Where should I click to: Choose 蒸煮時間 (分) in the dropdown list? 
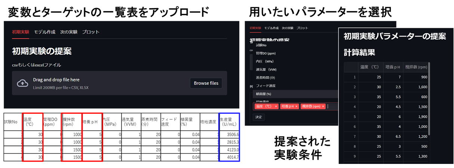pyautogui.click(x=266, y=78)
